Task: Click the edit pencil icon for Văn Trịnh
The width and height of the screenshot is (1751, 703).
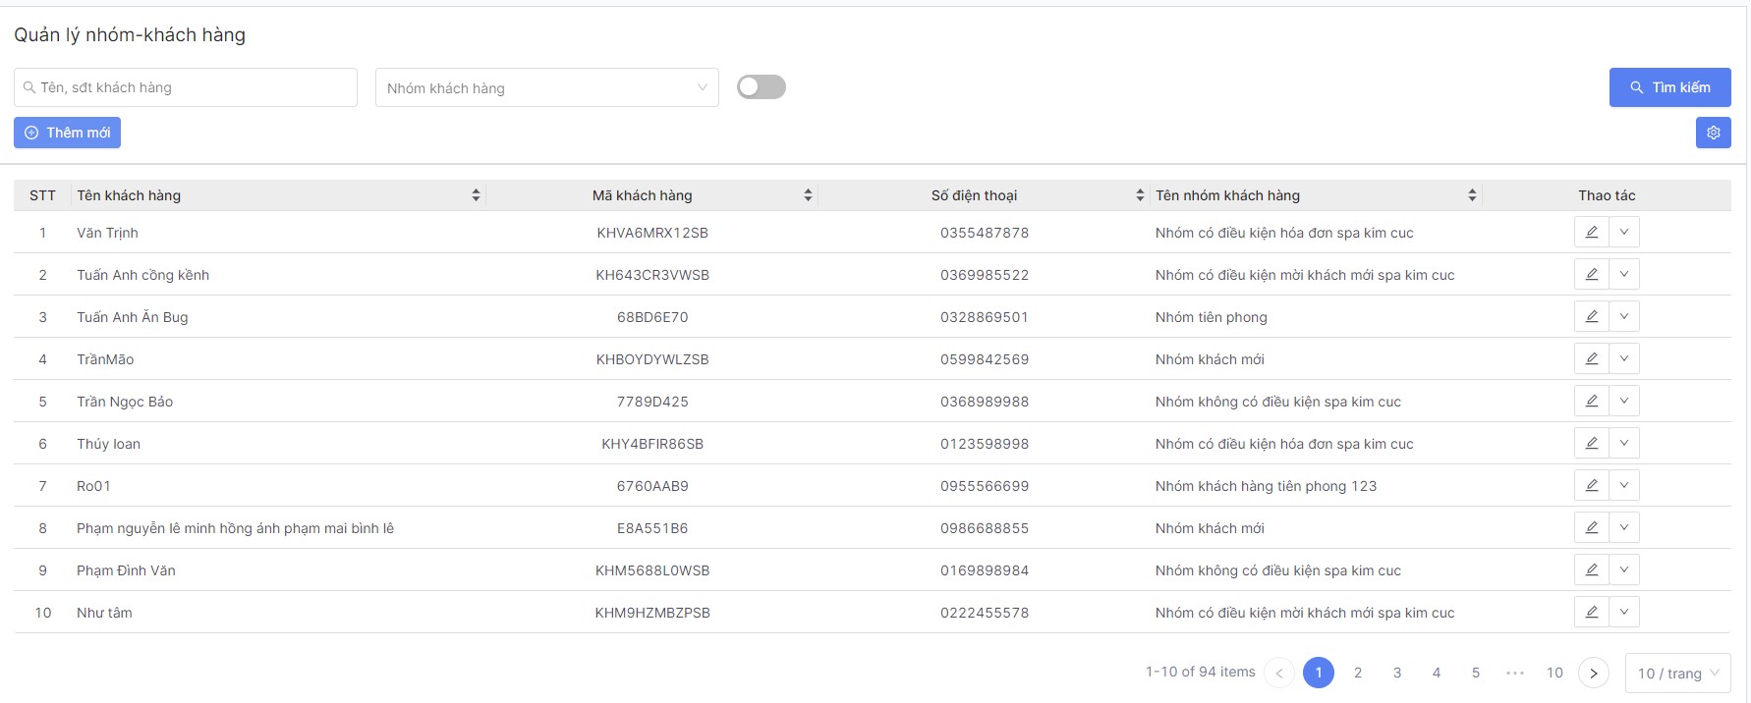Action: (x=1591, y=233)
